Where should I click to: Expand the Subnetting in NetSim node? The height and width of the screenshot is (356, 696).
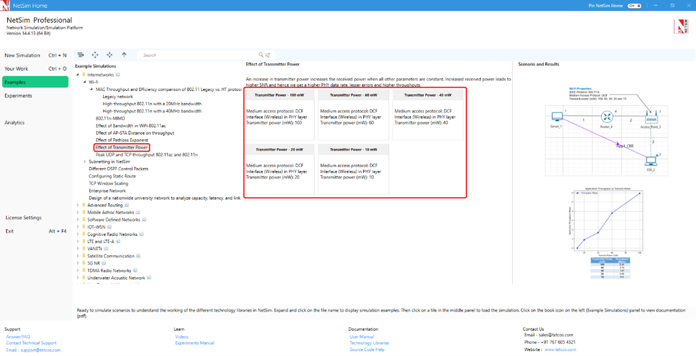[x=85, y=162]
